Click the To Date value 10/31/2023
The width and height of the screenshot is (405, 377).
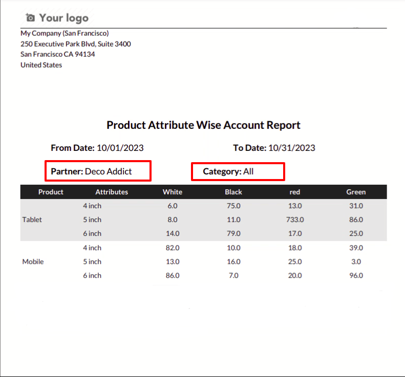click(292, 148)
